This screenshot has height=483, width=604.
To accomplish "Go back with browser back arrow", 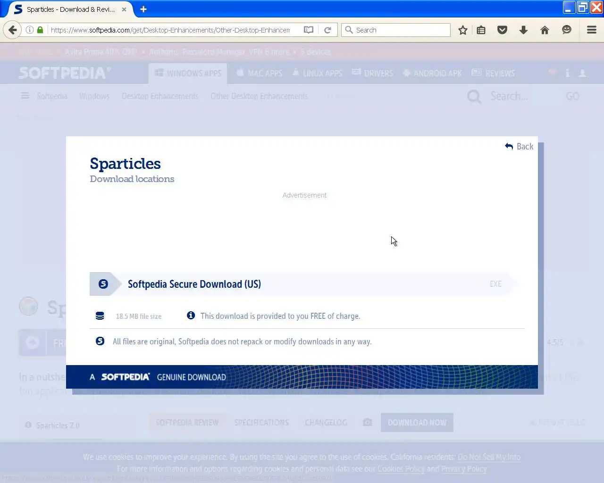I will click(12, 30).
